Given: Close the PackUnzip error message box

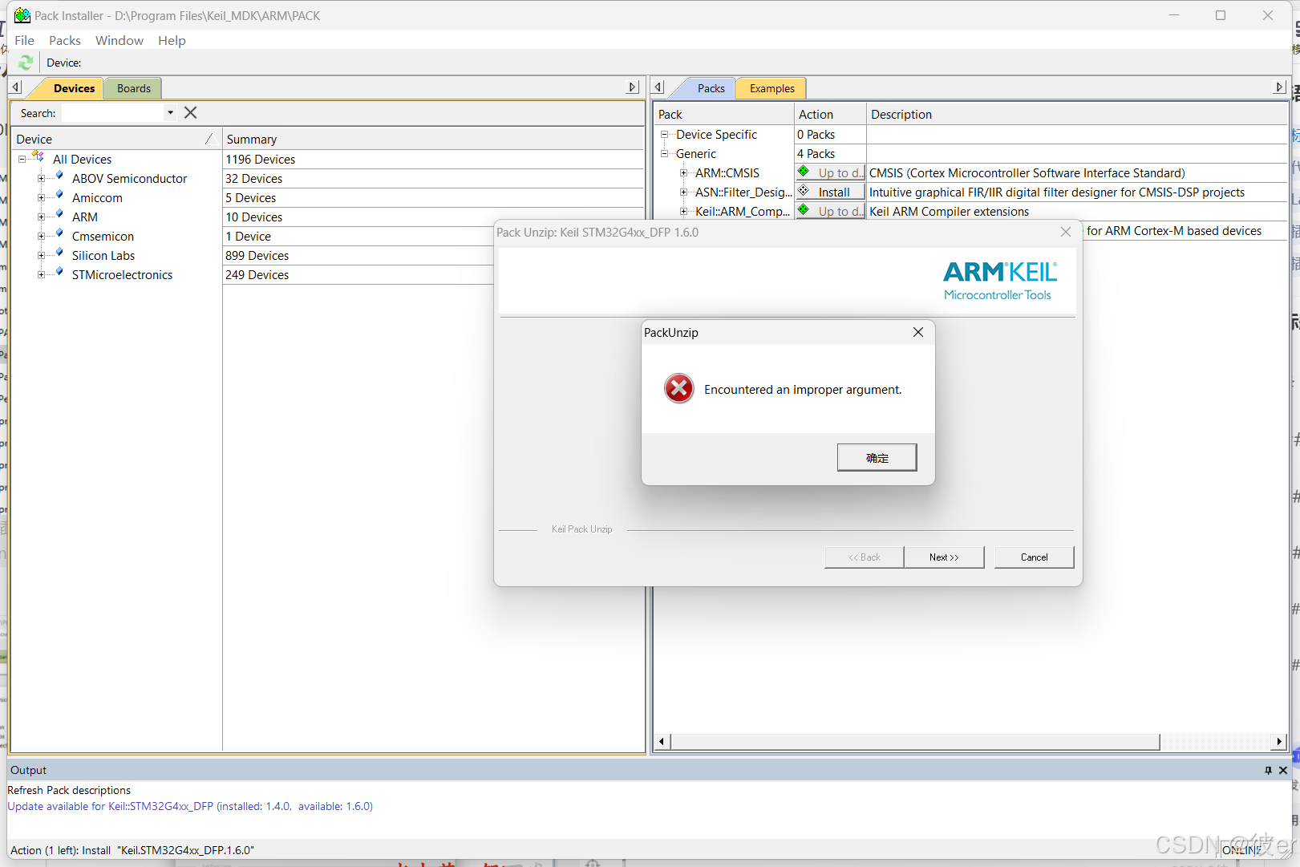Looking at the screenshot, I should 918,332.
